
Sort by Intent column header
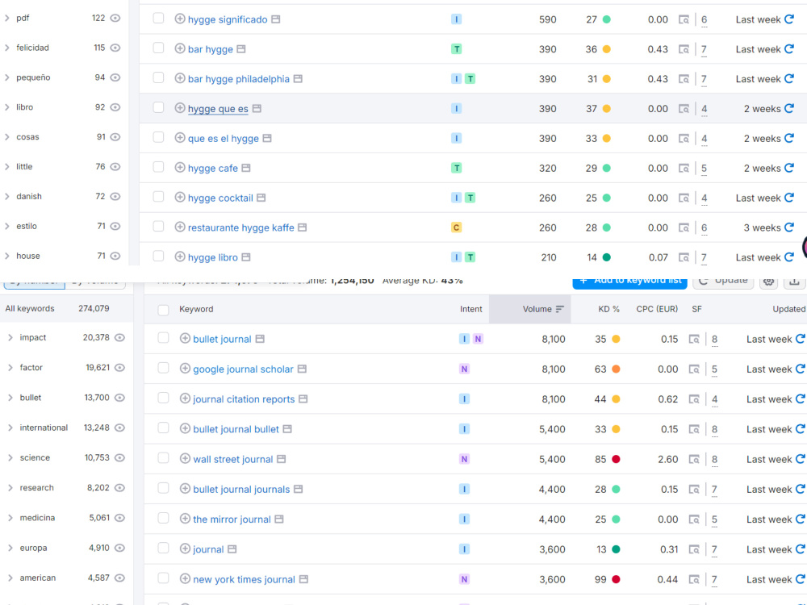click(x=471, y=309)
